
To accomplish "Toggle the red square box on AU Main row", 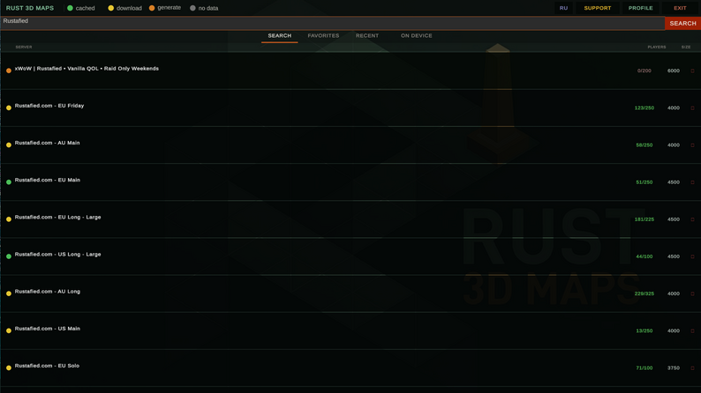I will (x=692, y=145).
